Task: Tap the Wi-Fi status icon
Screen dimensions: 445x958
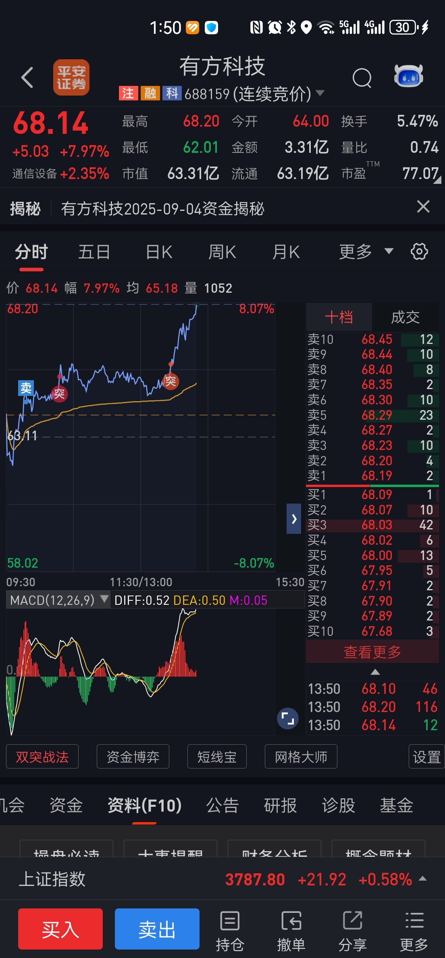Action: [326, 27]
